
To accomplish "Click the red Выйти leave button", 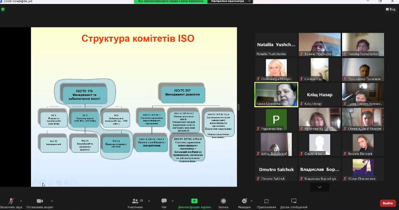I will (387, 203).
